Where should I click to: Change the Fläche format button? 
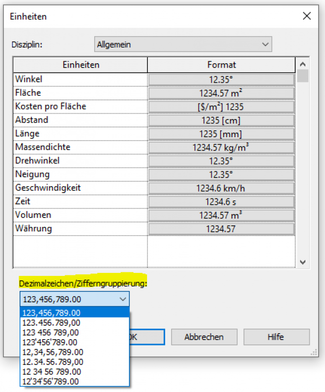[x=221, y=93]
